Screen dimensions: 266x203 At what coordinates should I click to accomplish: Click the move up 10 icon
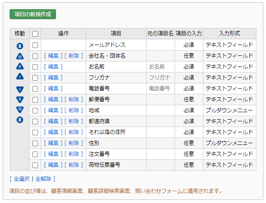pyautogui.click(x=20, y=56)
